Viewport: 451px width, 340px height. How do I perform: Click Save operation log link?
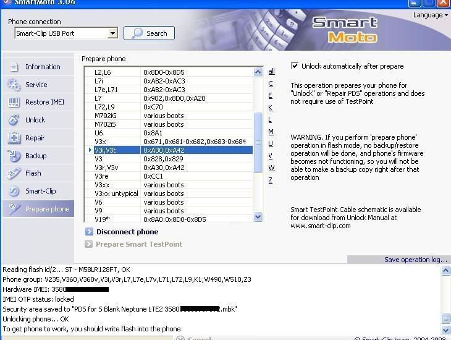click(x=415, y=260)
